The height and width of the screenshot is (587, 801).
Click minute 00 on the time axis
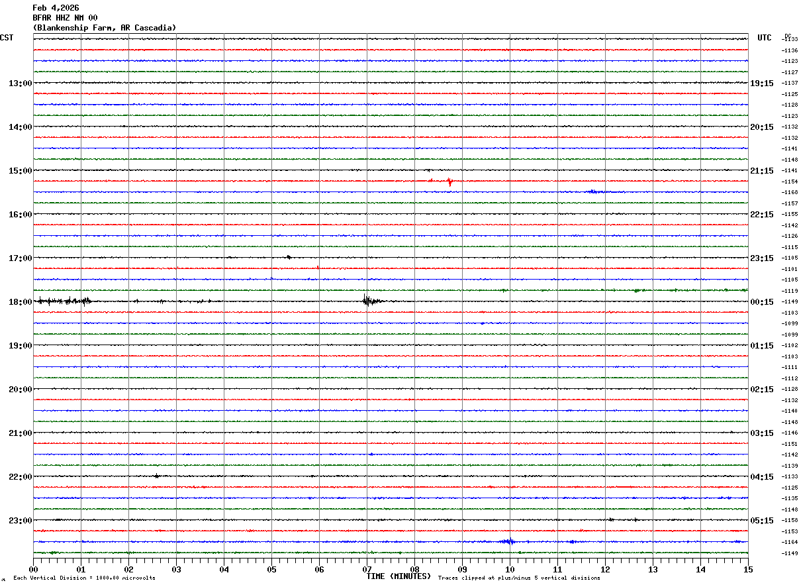33,569
